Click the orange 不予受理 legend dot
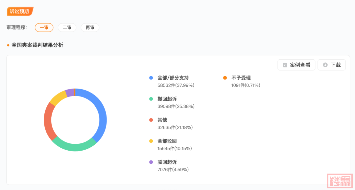Image resolution: width=355 pixels, height=190 pixels. [x=225, y=78]
